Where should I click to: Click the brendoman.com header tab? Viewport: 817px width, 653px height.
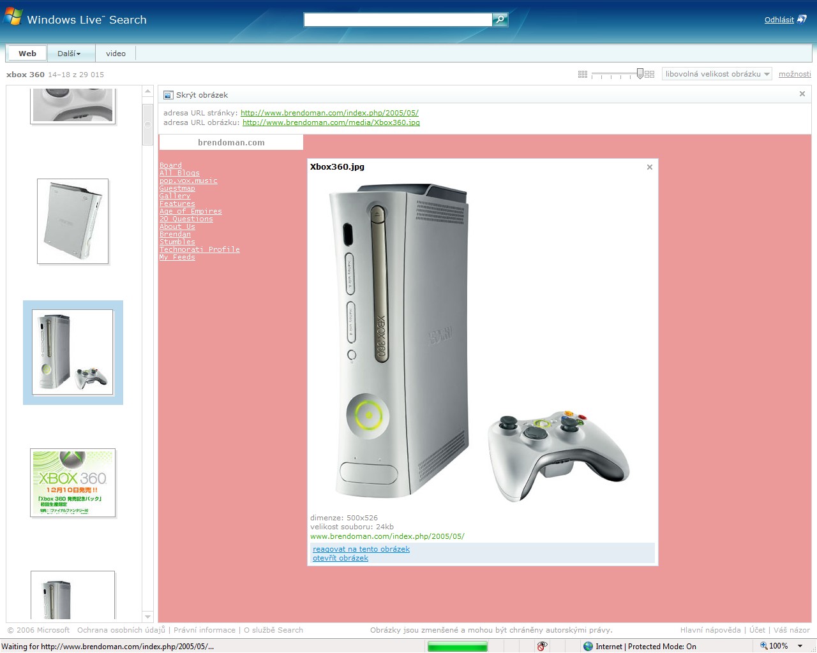click(x=231, y=142)
